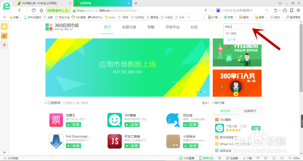
Task: Click the Baidu paw search engine icon
Action: tap(218, 10)
